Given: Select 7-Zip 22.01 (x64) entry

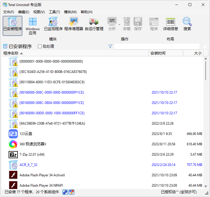Looking at the screenshot, I should pos(103,154).
